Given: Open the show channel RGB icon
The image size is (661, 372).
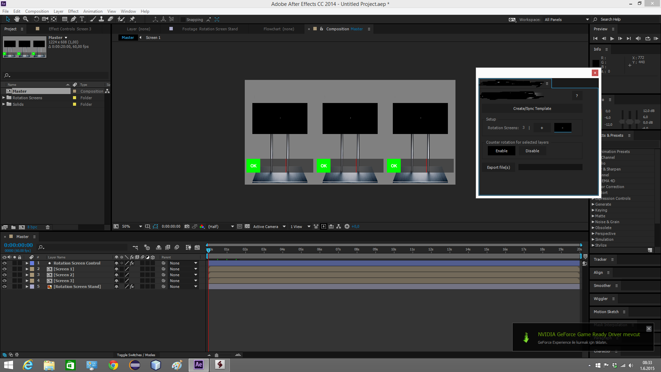Looking at the screenshot, I should [202, 227].
